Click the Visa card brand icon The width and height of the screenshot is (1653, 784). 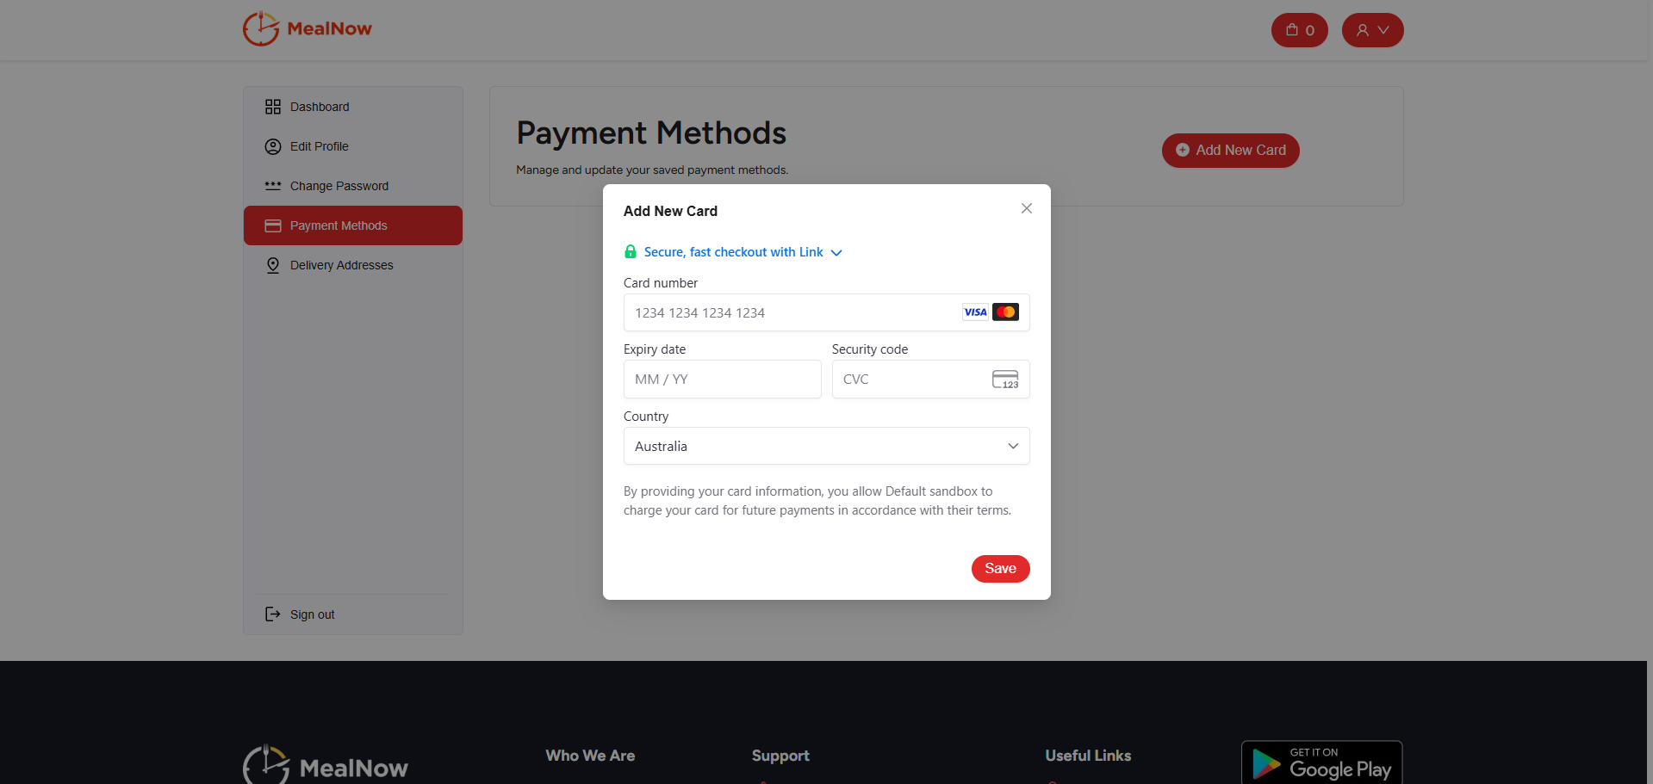[974, 312]
